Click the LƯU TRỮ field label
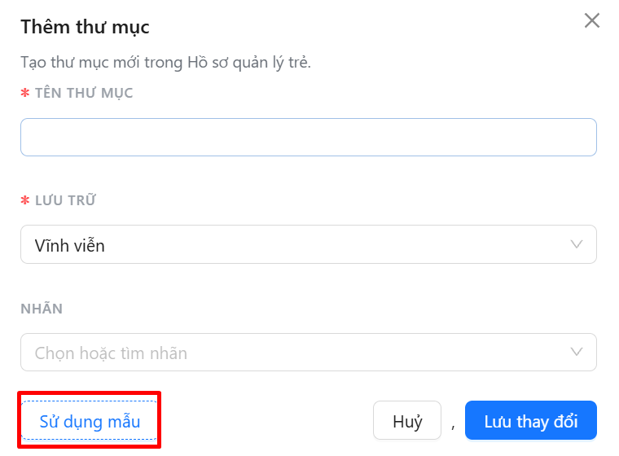The height and width of the screenshot is (456, 619). click(x=65, y=200)
